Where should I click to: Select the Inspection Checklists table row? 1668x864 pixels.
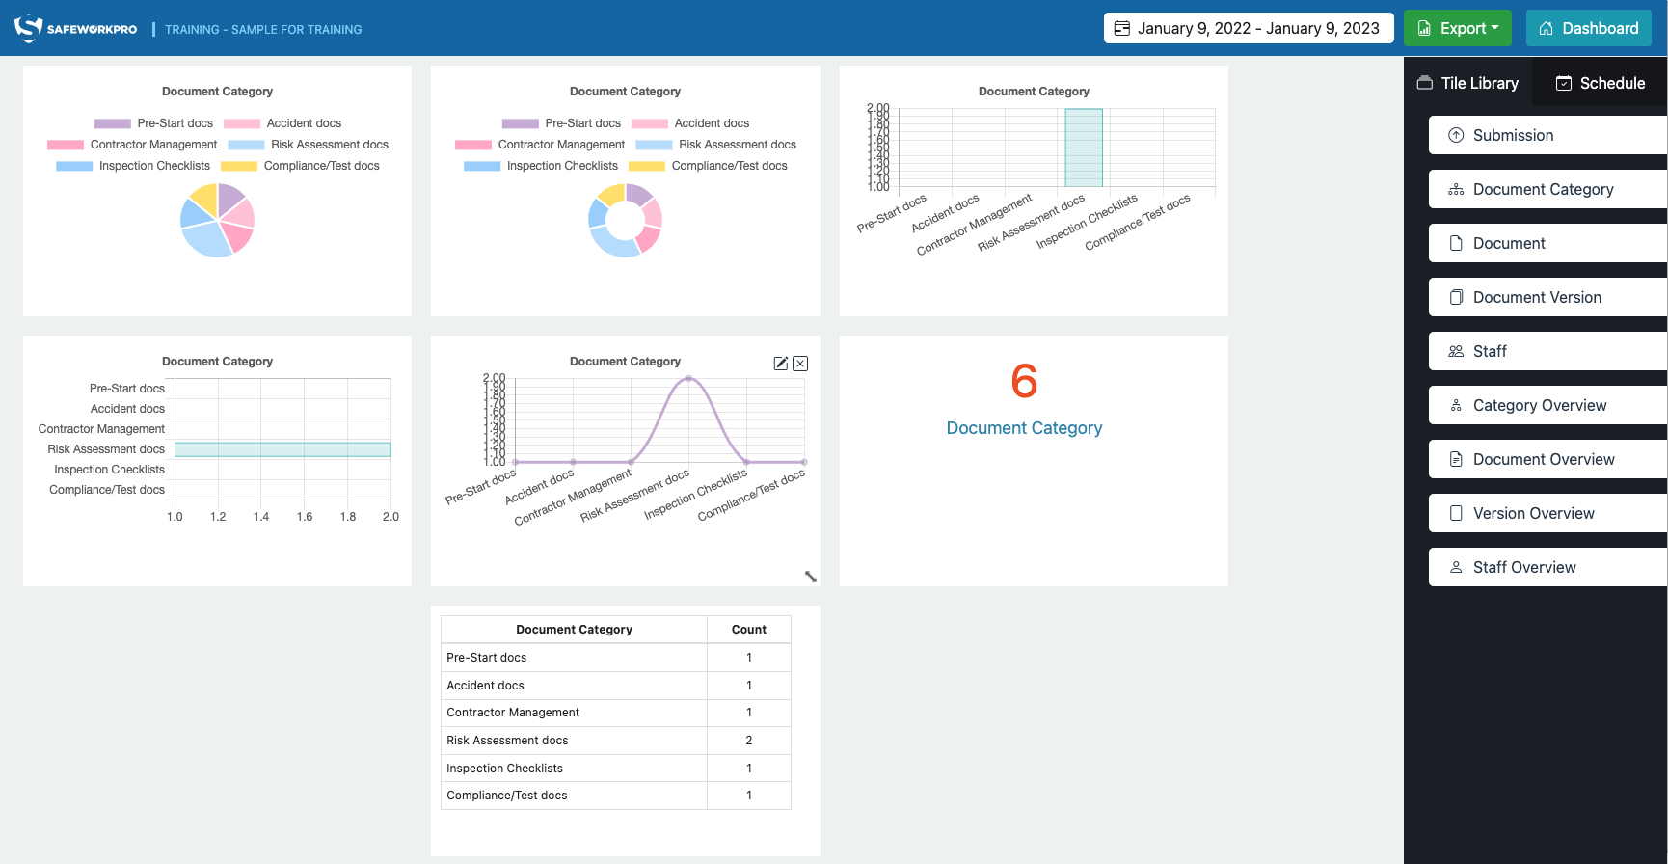[x=616, y=769]
